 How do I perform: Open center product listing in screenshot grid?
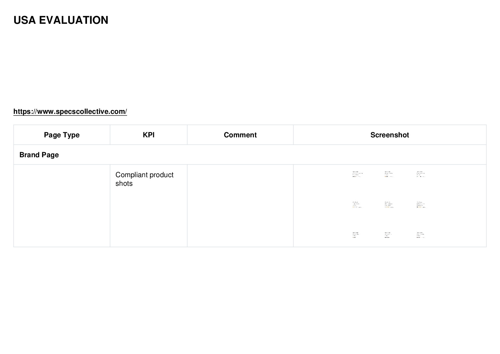390,205
